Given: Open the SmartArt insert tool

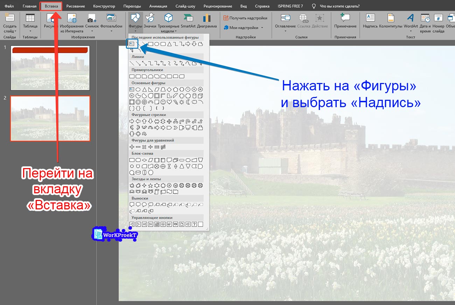Looking at the screenshot, I should click(x=188, y=21).
